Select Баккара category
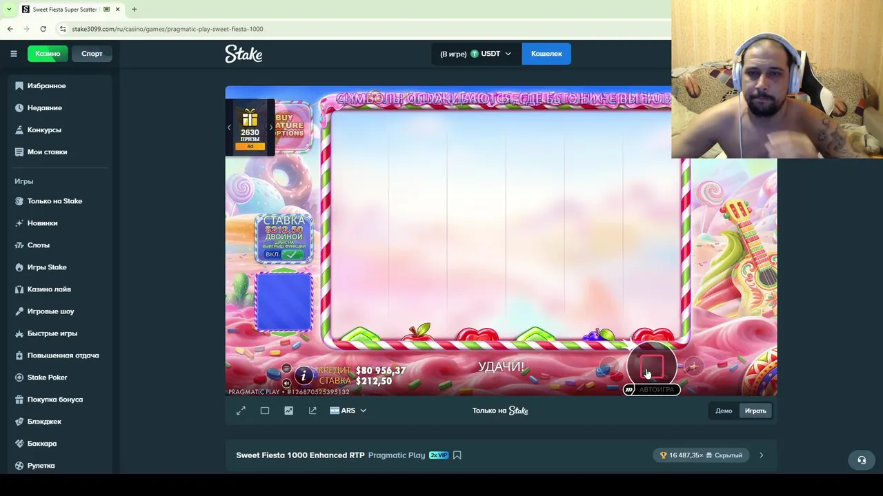883x496 pixels. pyautogui.click(x=60, y=444)
